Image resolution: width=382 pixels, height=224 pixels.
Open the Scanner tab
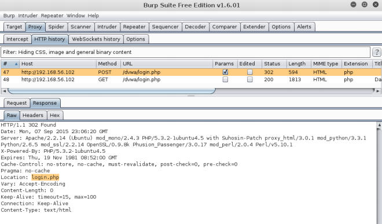pyautogui.click(x=81, y=27)
